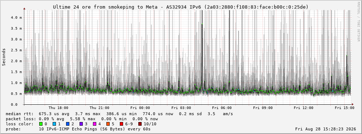Click the orange loss color 5 swatch
362x134 pixels.
click(108, 124)
